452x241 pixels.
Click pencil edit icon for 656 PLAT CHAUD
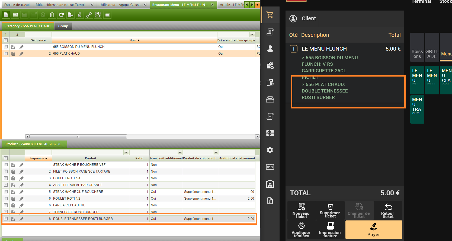click(21, 54)
